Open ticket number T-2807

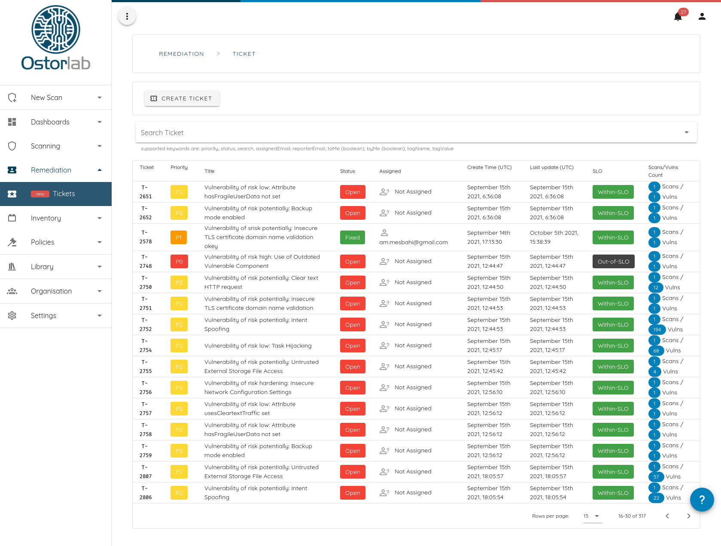pos(146,472)
